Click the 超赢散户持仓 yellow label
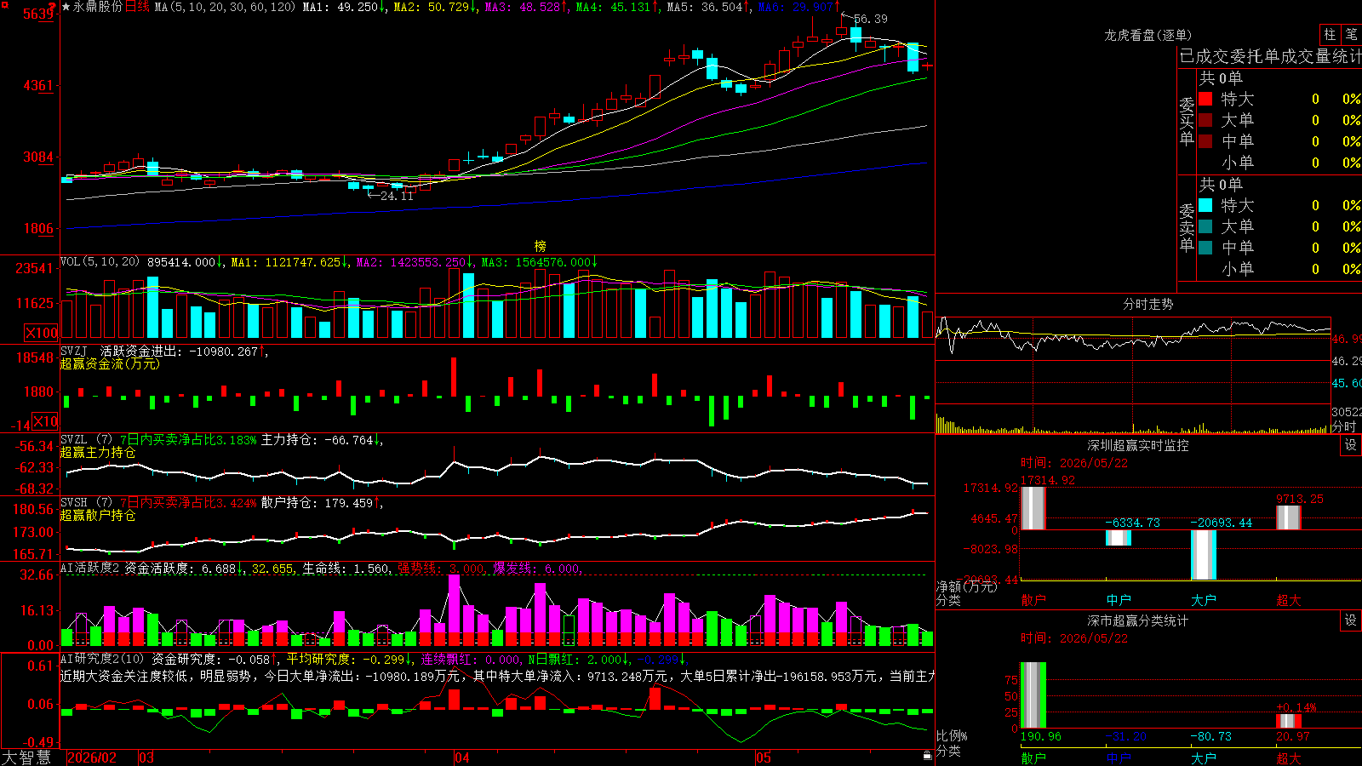The width and height of the screenshot is (1362, 766). tap(98, 515)
